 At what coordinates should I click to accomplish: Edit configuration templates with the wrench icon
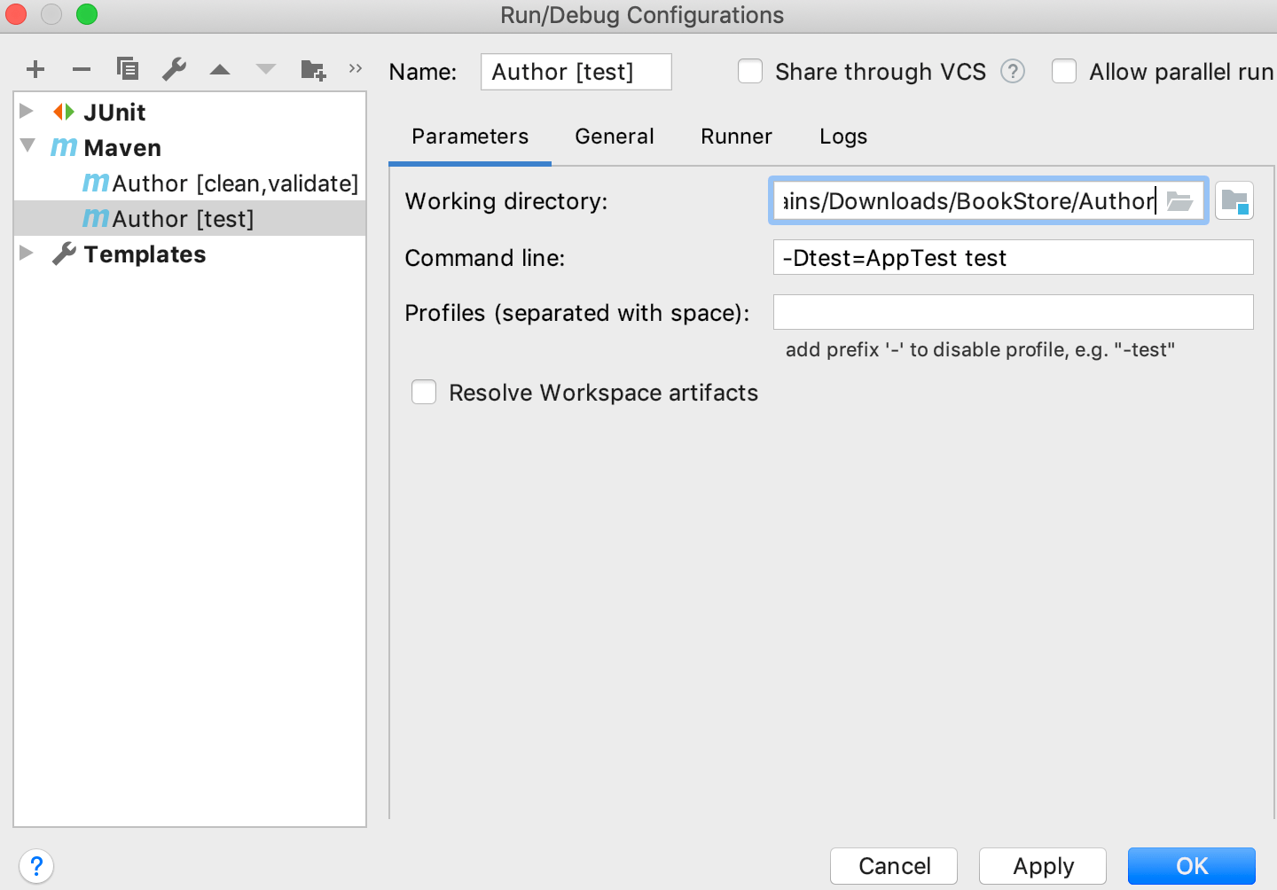point(174,68)
